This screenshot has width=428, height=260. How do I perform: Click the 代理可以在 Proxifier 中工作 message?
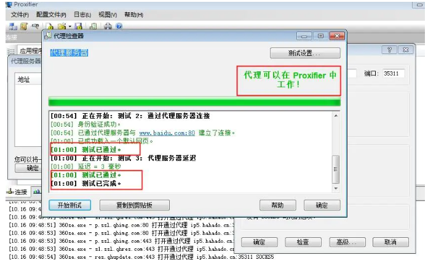click(289, 80)
